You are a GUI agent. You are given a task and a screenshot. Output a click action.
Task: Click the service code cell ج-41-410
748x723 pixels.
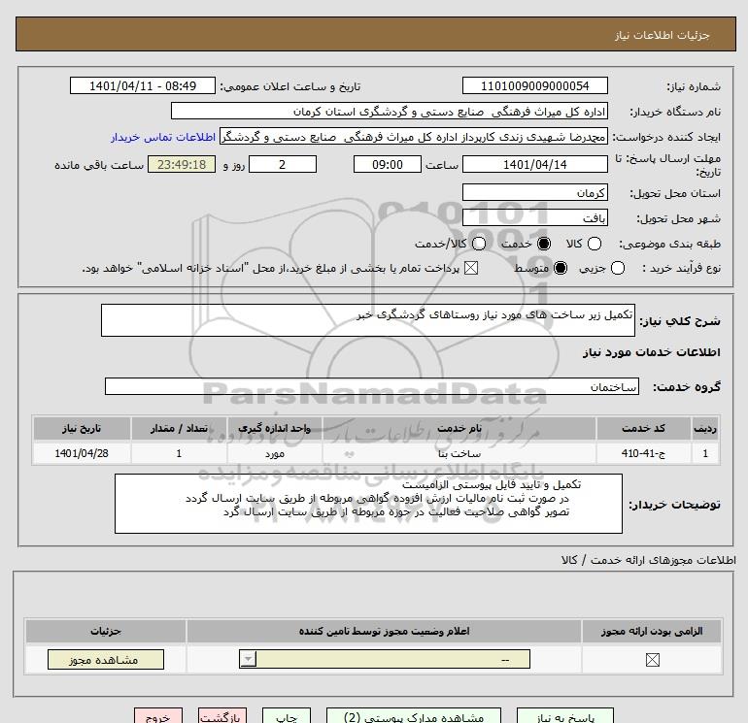(643, 453)
